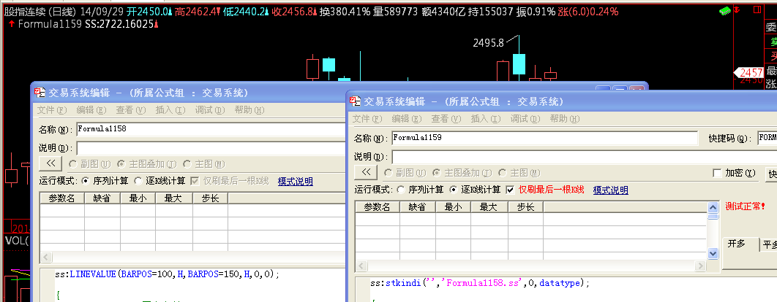
Task: Select 逐K线计算 radio in Formula1159 window
Action: [452, 190]
